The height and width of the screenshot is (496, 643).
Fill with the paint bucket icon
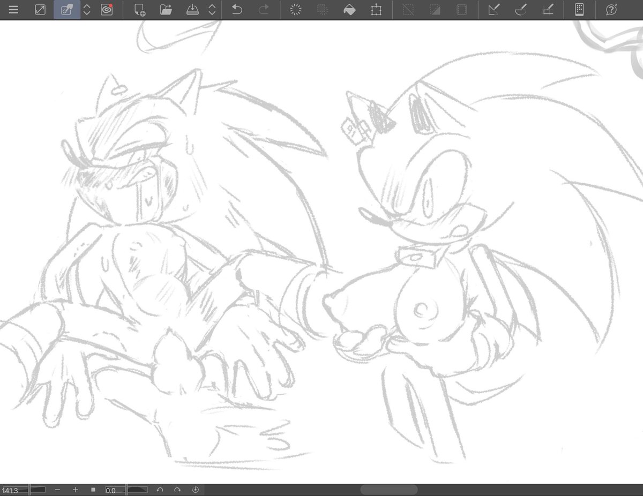point(349,10)
